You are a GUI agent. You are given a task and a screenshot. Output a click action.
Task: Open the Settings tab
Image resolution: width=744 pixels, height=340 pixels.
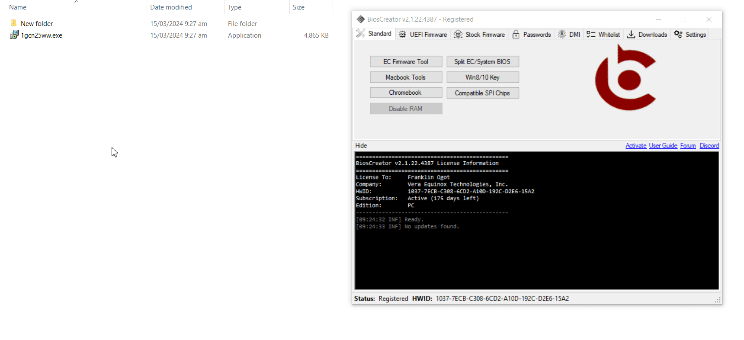(690, 35)
